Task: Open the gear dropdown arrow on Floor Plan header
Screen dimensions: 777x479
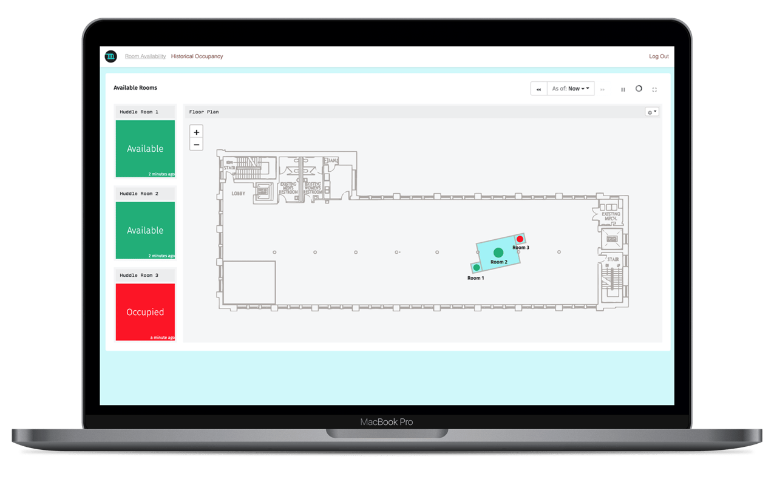Action: click(655, 112)
